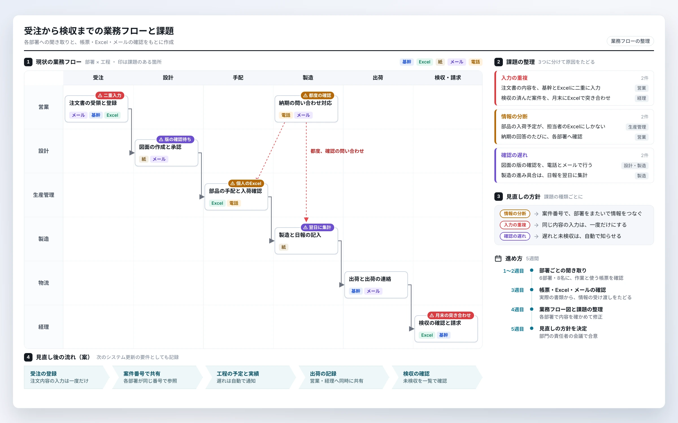
Task: Click the 検収の確認 flow step
Action: pos(437,377)
